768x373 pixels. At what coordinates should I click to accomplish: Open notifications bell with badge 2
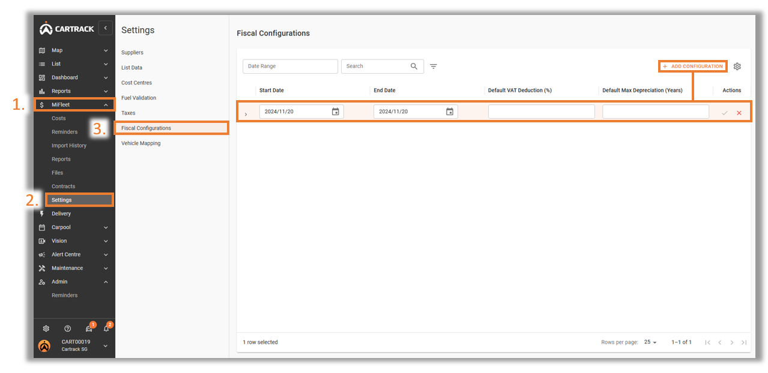coord(107,328)
